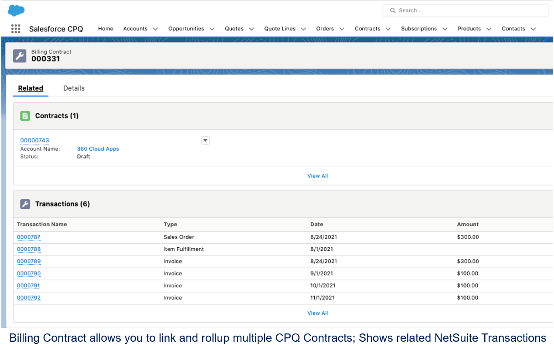The width and height of the screenshot is (554, 350).
Task: Open contract 00000743 link
Action: 34,141
